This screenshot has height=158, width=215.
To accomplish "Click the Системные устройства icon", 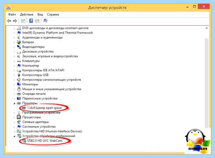I will point(19,127).
